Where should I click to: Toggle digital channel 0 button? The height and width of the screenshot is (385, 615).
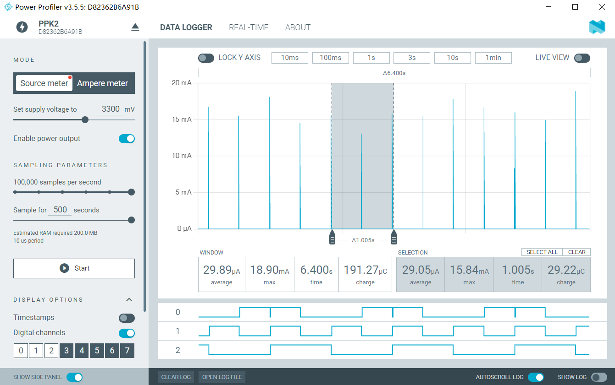pyautogui.click(x=21, y=351)
